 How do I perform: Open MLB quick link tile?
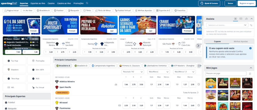tap(39, 79)
